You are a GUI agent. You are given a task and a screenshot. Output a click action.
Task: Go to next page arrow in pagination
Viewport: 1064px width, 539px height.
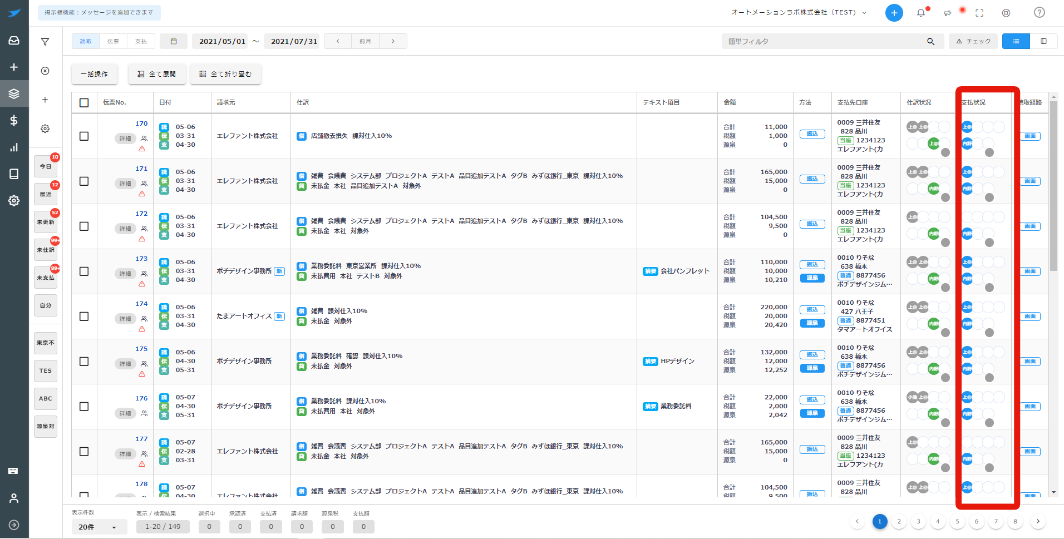pyautogui.click(x=1038, y=522)
